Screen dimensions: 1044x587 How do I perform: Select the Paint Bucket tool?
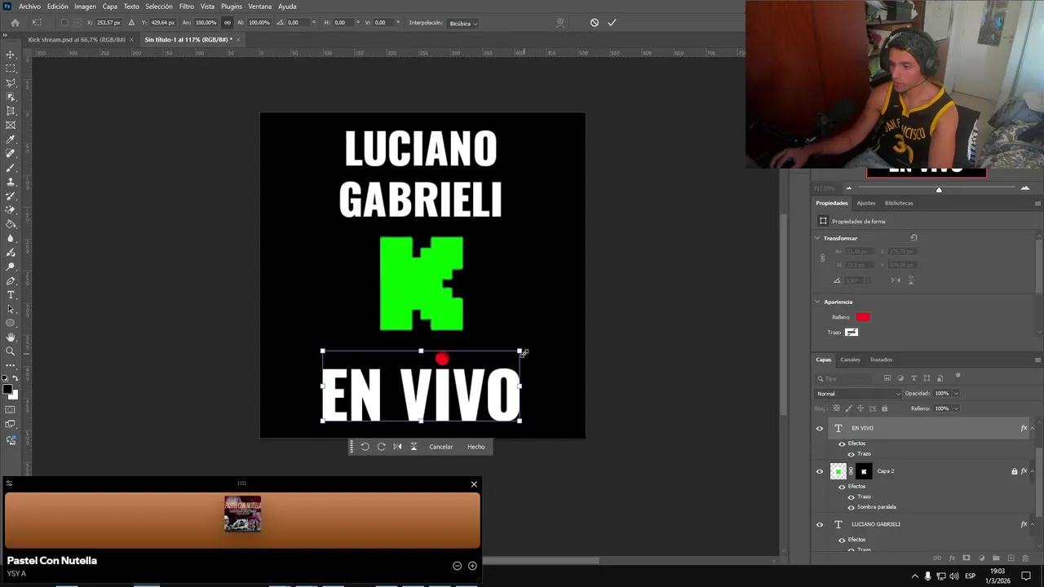tap(11, 224)
